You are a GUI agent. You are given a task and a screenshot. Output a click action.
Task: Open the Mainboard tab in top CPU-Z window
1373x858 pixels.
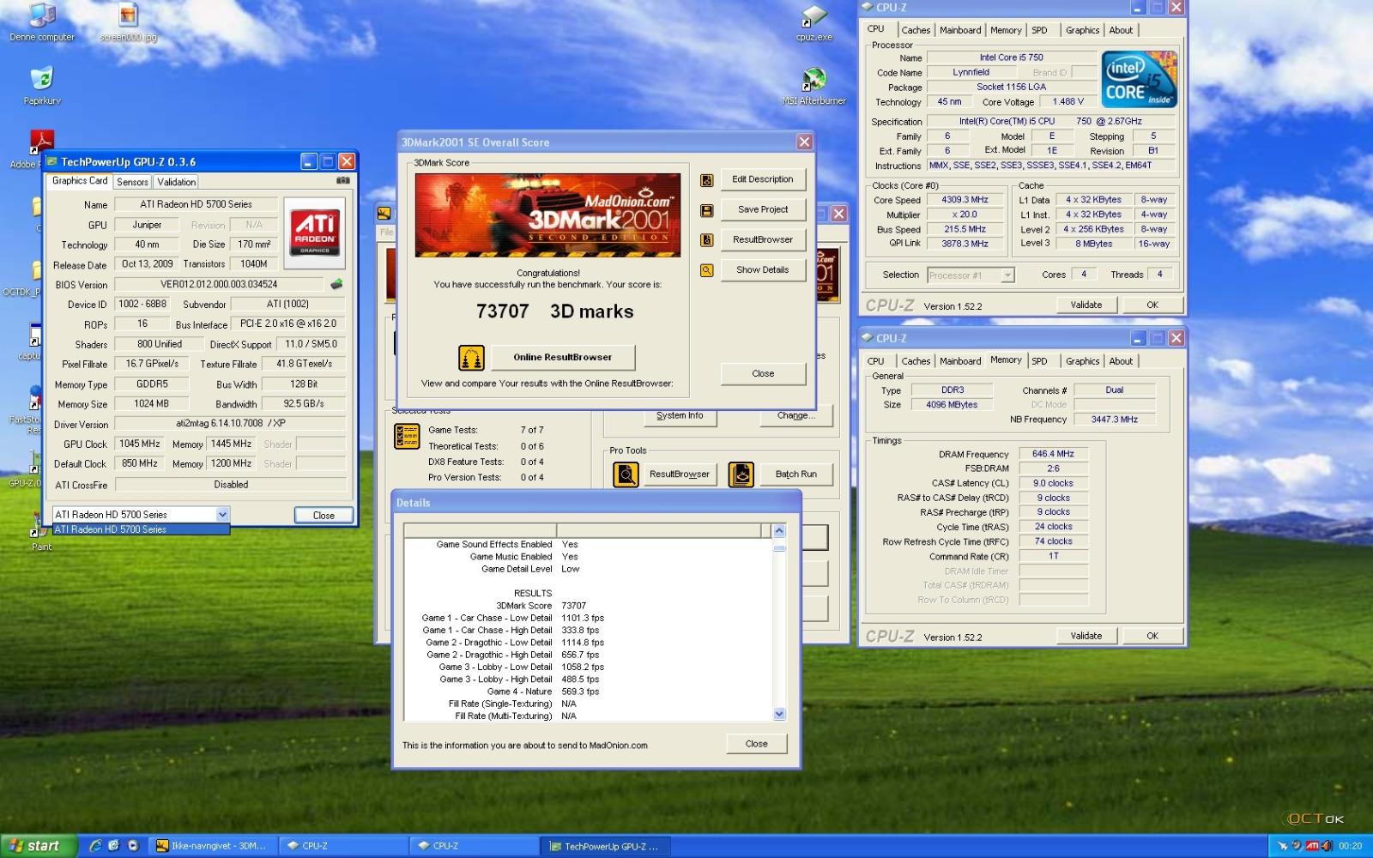tap(960, 30)
